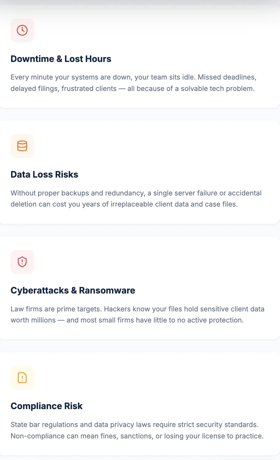The image size is (280, 460).
Task: Select the Cyberattacks & Ransomware heading
Action: click(73, 290)
